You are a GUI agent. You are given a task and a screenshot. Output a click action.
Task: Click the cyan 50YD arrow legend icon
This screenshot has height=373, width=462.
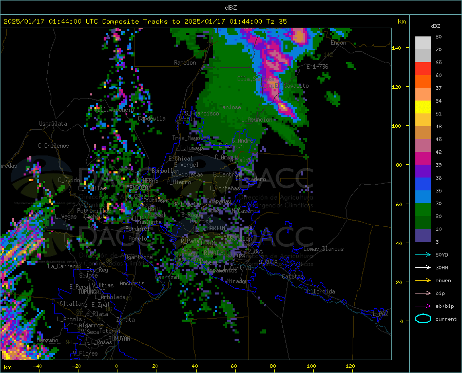tap(423, 254)
